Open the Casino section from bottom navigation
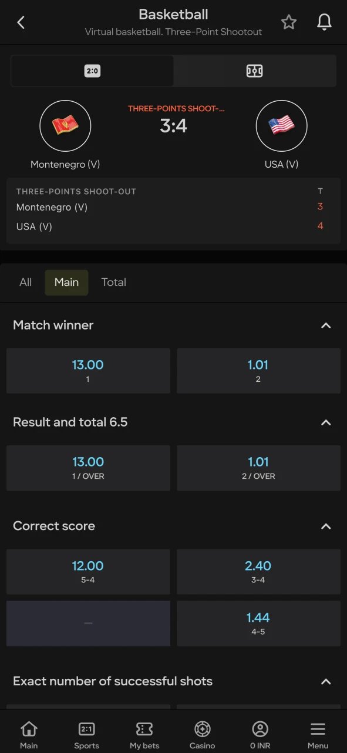Screen dimensions: 347x753 (x=202, y=732)
